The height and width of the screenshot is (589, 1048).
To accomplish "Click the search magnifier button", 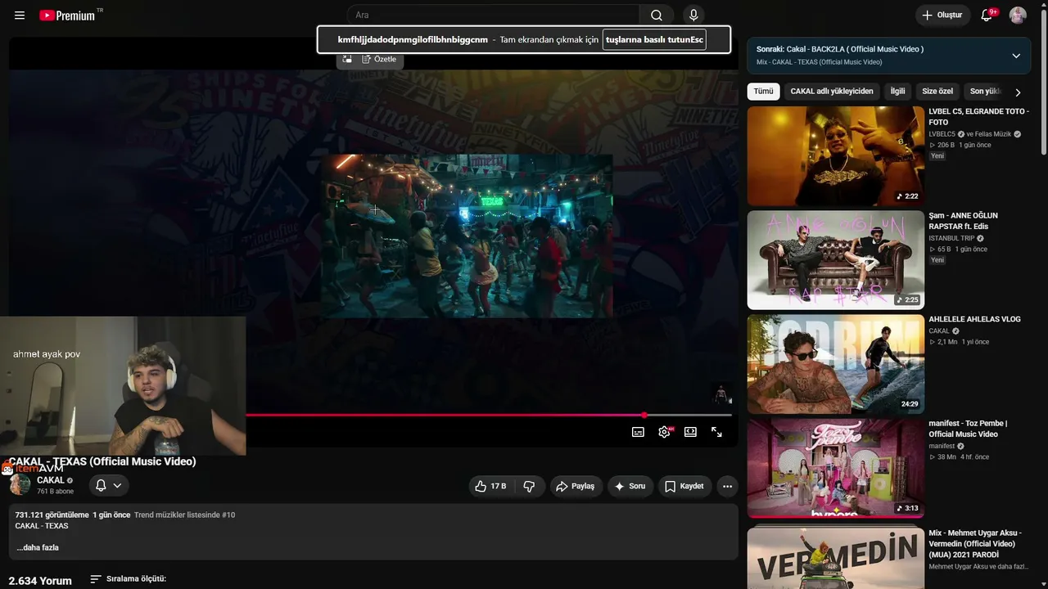I will tap(657, 16).
